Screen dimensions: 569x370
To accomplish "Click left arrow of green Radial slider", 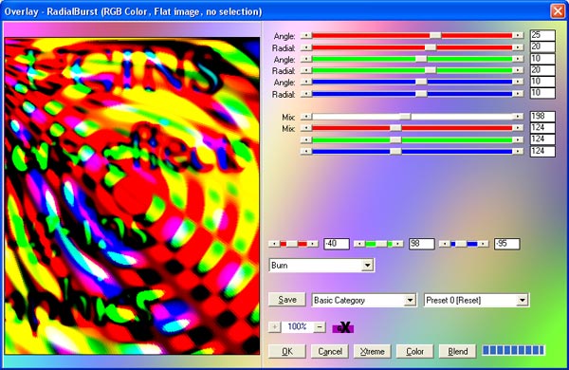I will point(306,70).
